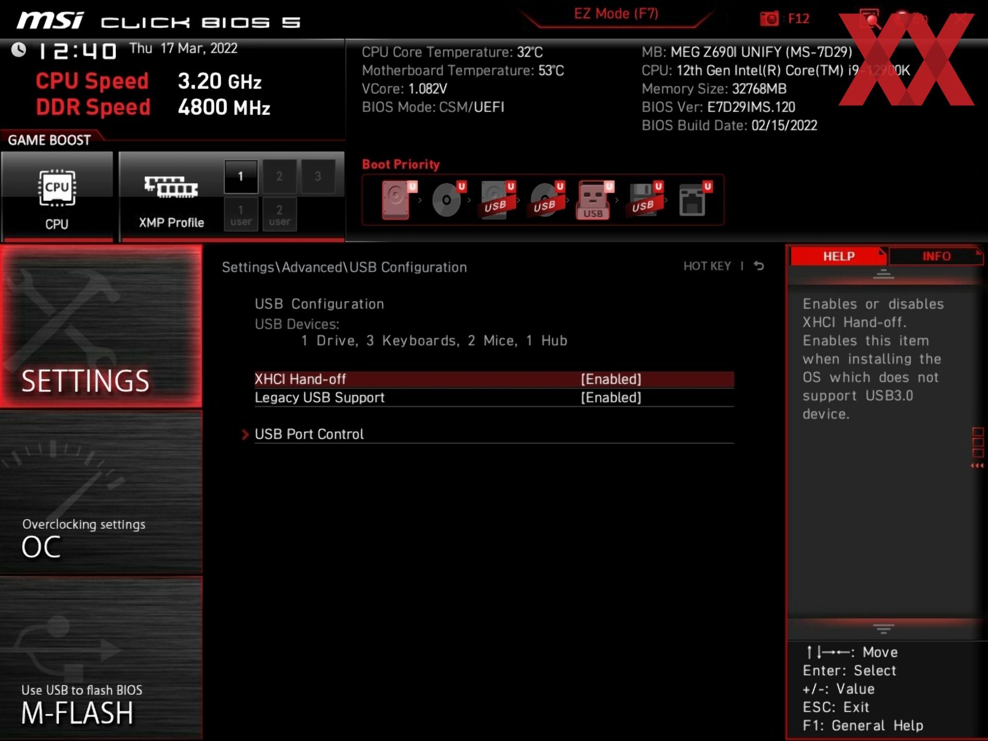The image size is (988, 741).
Task: Click the BIOS Build Date 02/15/2022 text
Action: pos(729,126)
